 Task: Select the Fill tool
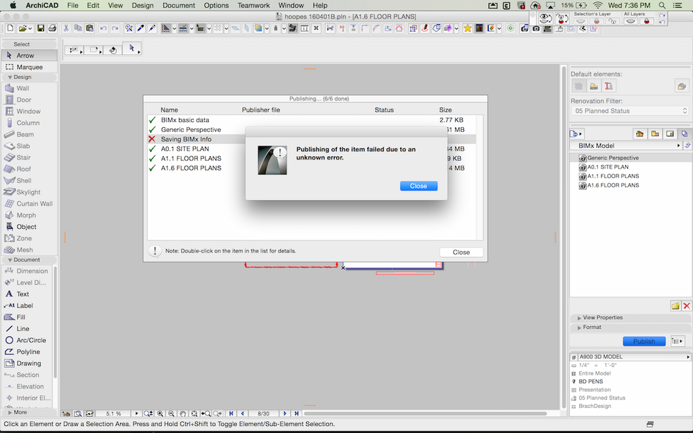pyautogui.click(x=27, y=317)
